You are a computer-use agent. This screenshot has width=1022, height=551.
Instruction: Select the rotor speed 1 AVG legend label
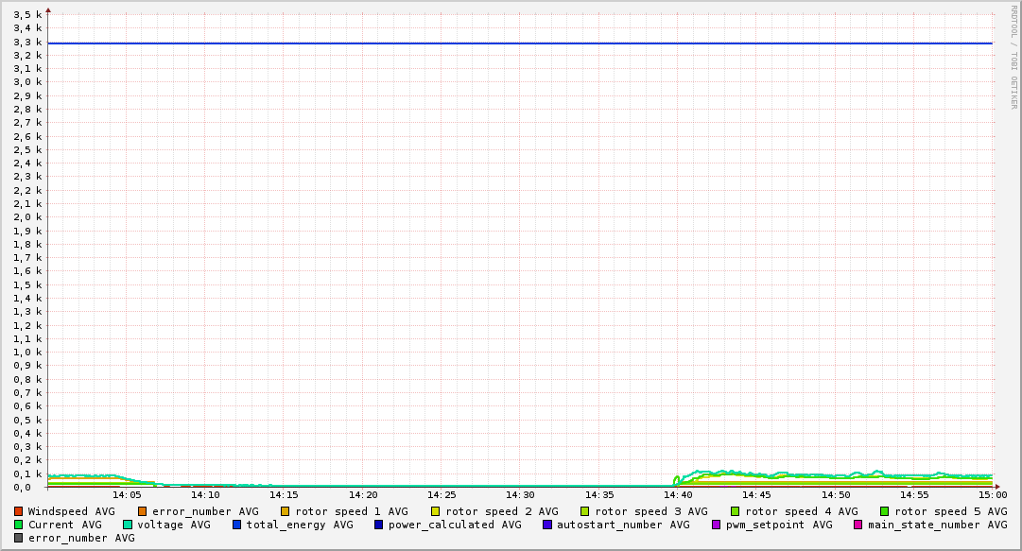point(352,511)
